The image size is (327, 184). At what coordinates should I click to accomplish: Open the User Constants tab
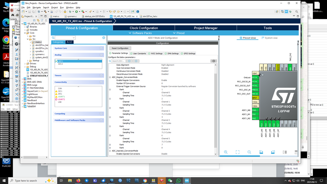point(138,53)
